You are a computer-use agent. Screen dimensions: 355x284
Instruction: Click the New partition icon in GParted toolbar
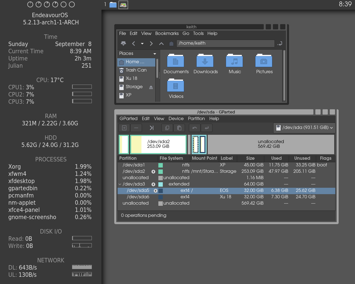click(124, 128)
